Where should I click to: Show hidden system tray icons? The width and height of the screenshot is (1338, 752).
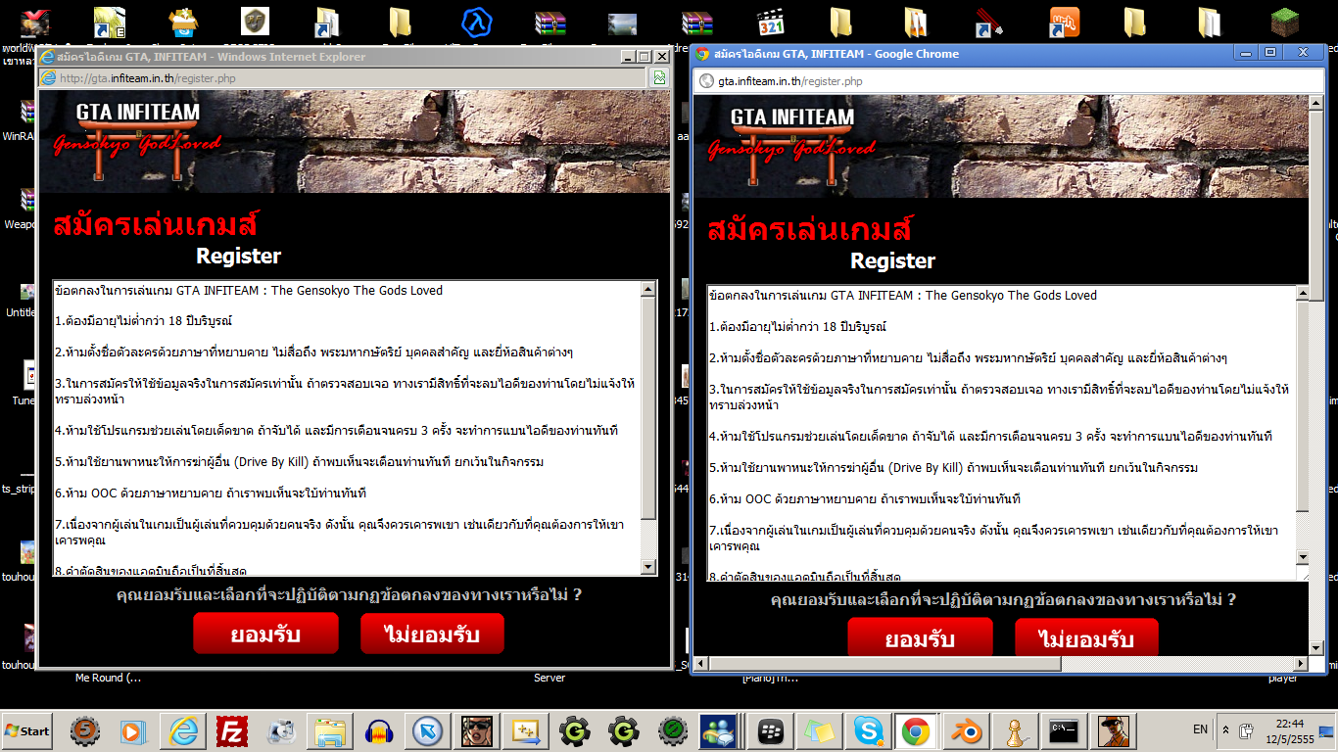click(x=1225, y=730)
